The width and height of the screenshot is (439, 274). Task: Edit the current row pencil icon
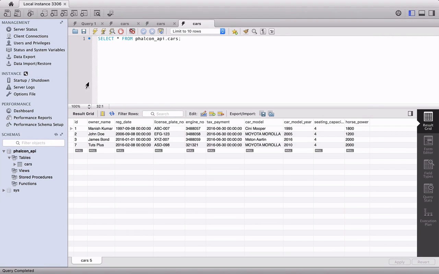tap(203, 114)
